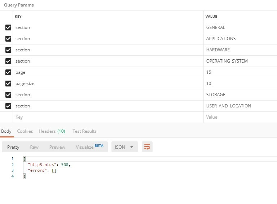Click the section key for STORAGE row
277x204 pixels.
tap(108, 95)
